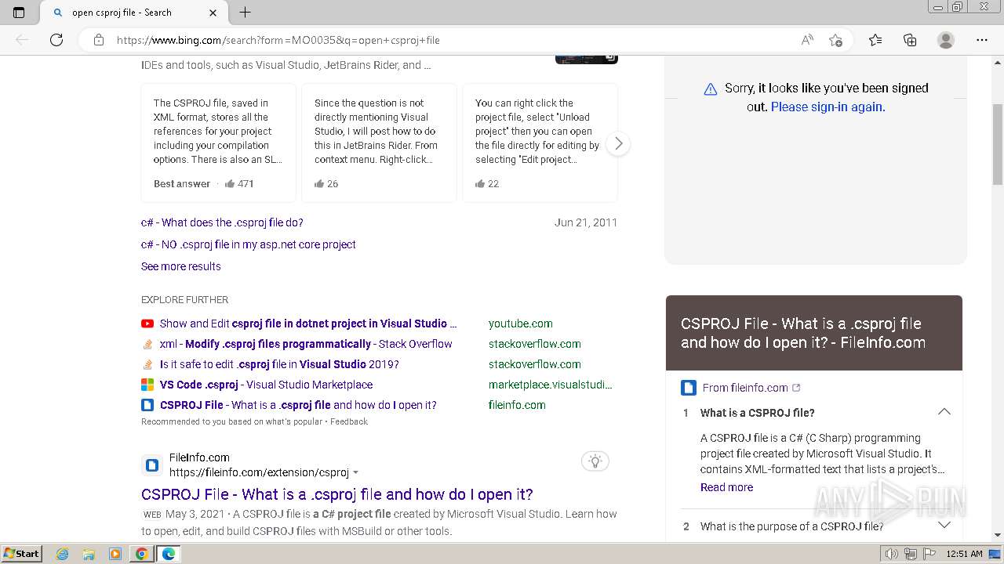The height and width of the screenshot is (564, 1004).
Task: Open the Collections icon
Action: point(910,40)
